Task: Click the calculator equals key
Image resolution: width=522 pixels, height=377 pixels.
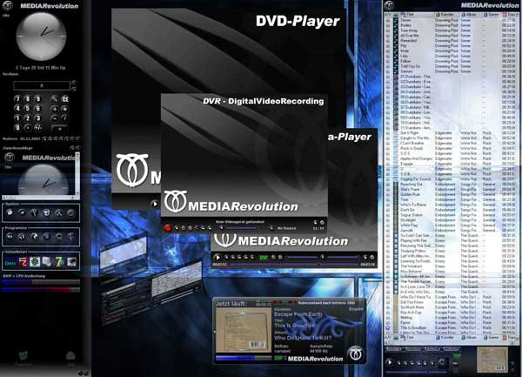Action: pyautogui.click(x=59, y=129)
